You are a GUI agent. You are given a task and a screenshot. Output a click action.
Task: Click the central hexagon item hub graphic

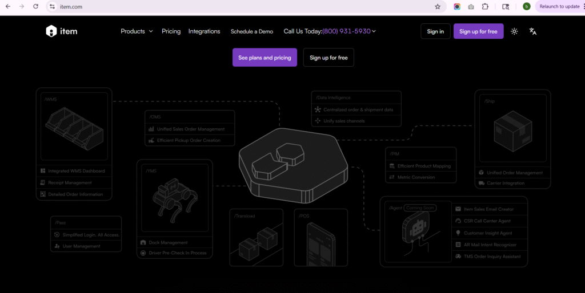click(294, 165)
